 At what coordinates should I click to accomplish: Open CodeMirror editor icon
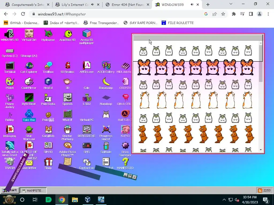pos(29,84)
